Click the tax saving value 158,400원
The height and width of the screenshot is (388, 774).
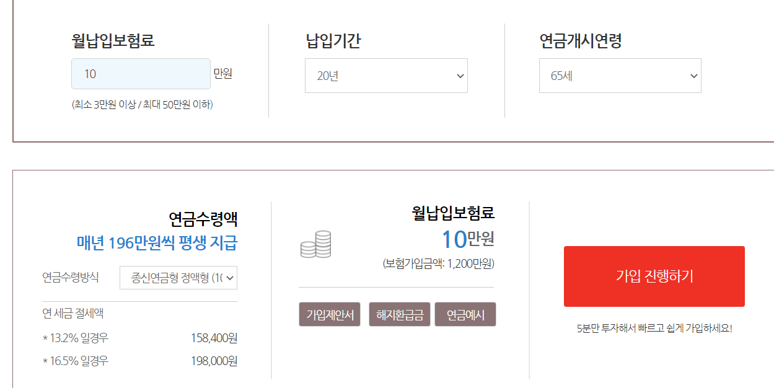(214, 338)
